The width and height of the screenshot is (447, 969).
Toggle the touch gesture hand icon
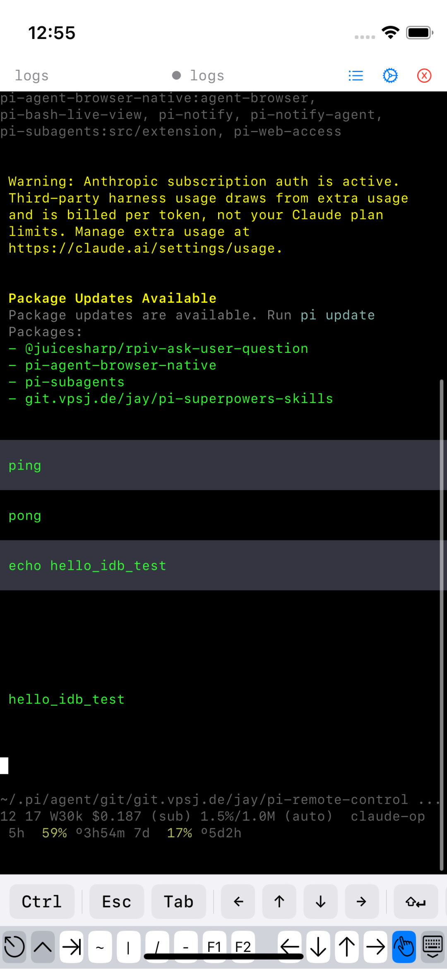point(404,947)
